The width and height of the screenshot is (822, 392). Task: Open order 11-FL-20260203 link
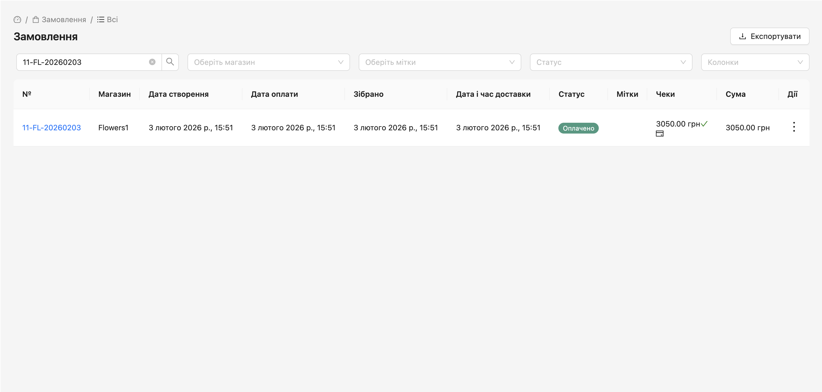51,128
